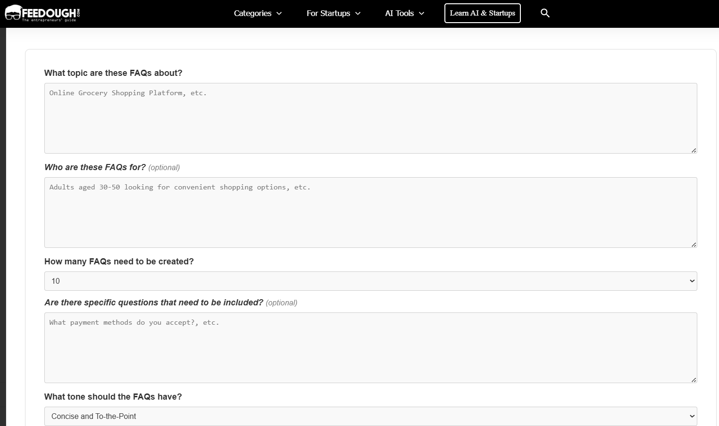Click the Learn AI & Startups button
Screen dimensions: 719x426
[482, 13]
